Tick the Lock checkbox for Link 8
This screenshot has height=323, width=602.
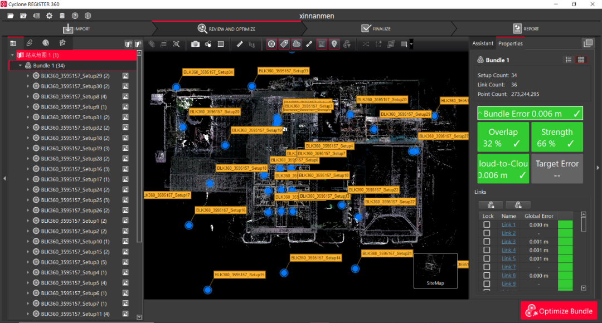coord(487,276)
